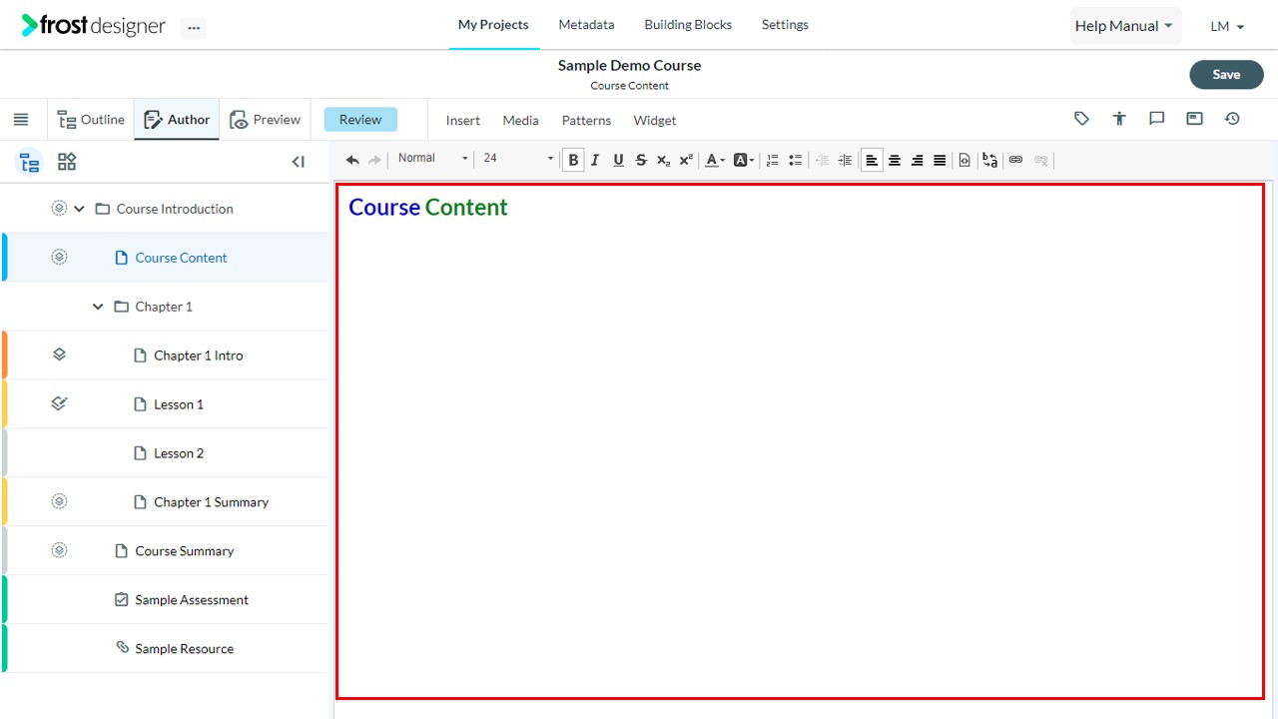
Task: Click the find and replace icon
Action: (x=989, y=160)
